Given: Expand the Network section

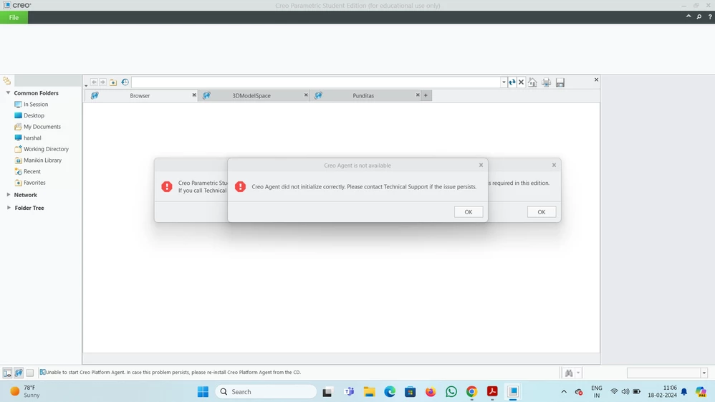Looking at the screenshot, I should point(8,194).
